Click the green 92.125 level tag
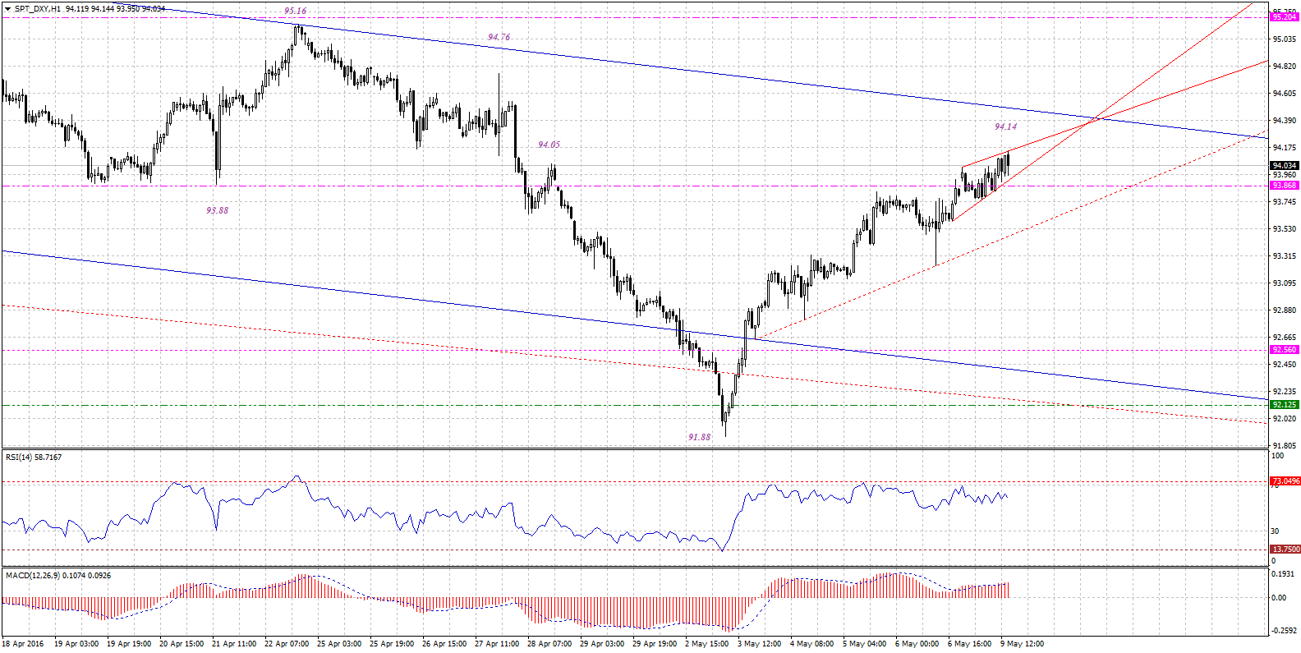 click(1284, 405)
